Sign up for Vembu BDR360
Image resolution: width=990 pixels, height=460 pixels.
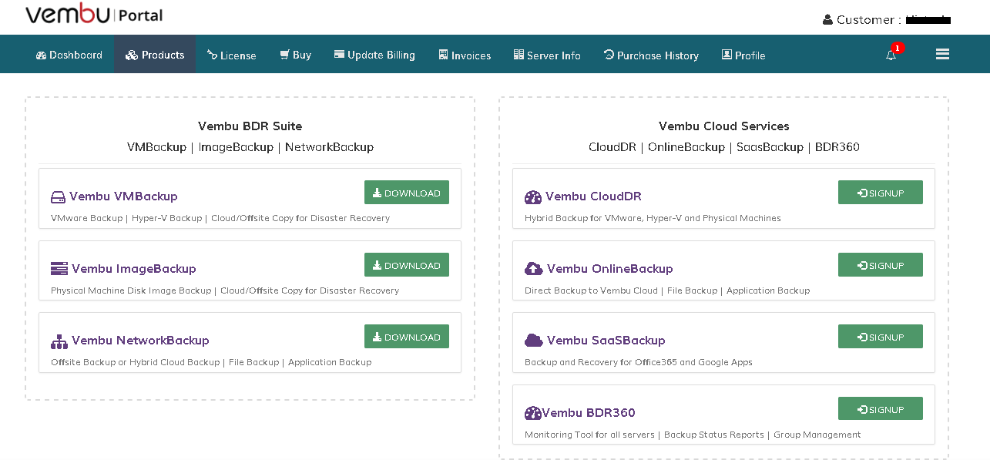881,409
